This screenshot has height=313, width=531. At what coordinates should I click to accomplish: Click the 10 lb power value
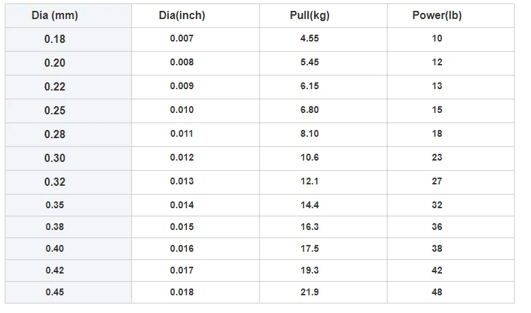436,39
